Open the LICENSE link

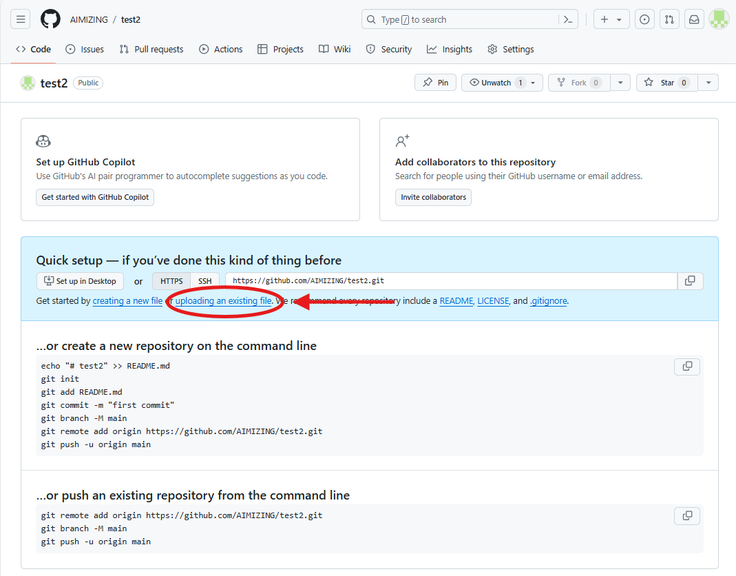[493, 300]
